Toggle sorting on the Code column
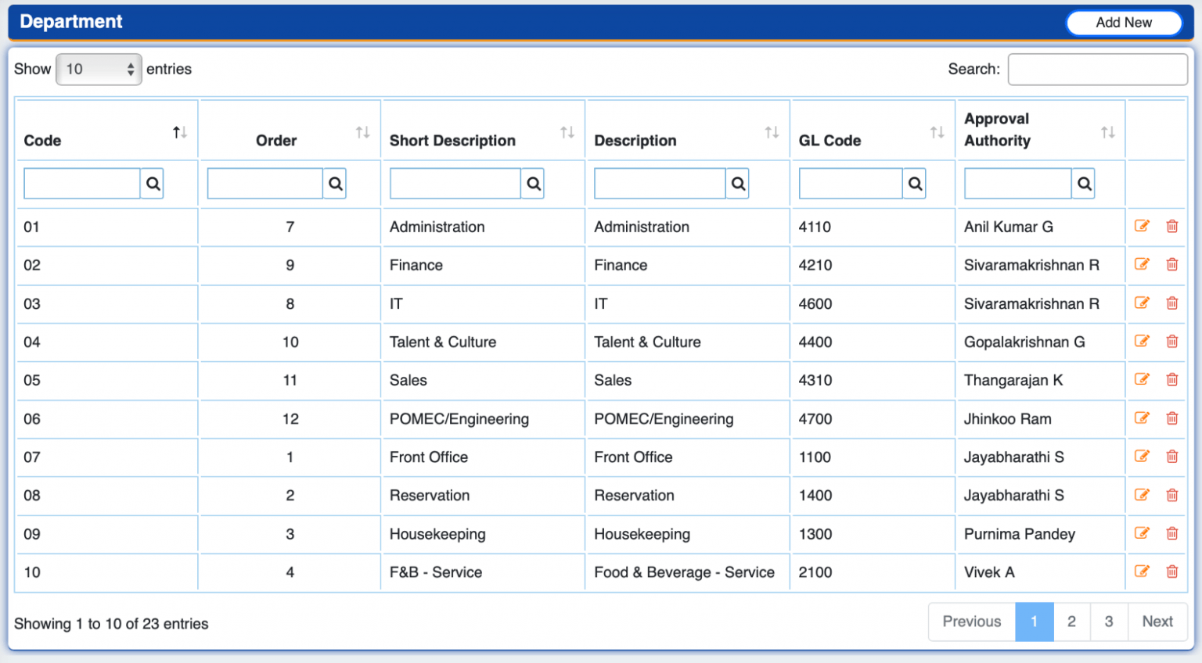 (179, 131)
